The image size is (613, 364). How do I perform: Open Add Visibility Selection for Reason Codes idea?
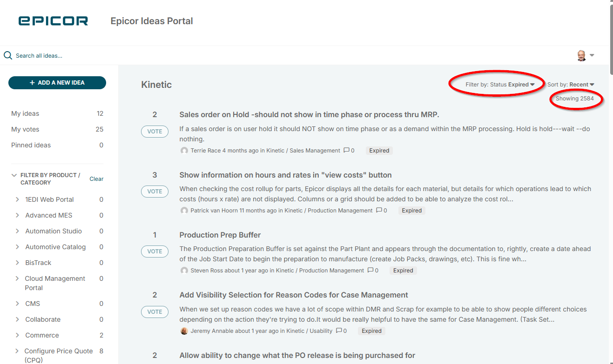tap(294, 295)
